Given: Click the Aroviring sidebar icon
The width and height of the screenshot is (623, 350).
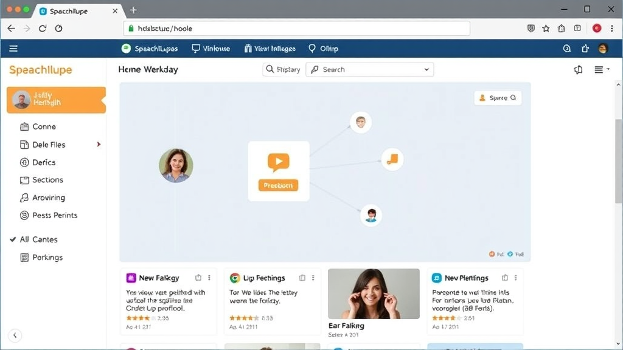Looking at the screenshot, I should (x=24, y=197).
